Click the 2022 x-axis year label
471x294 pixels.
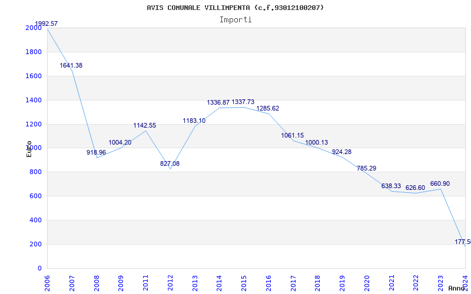click(x=416, y=283)
